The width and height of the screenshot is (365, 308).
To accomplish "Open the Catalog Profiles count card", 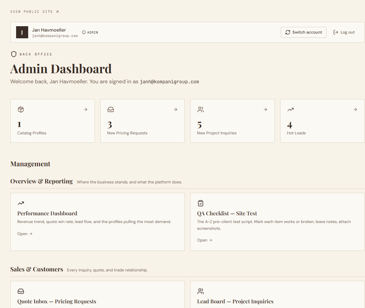I will (53, 121).
